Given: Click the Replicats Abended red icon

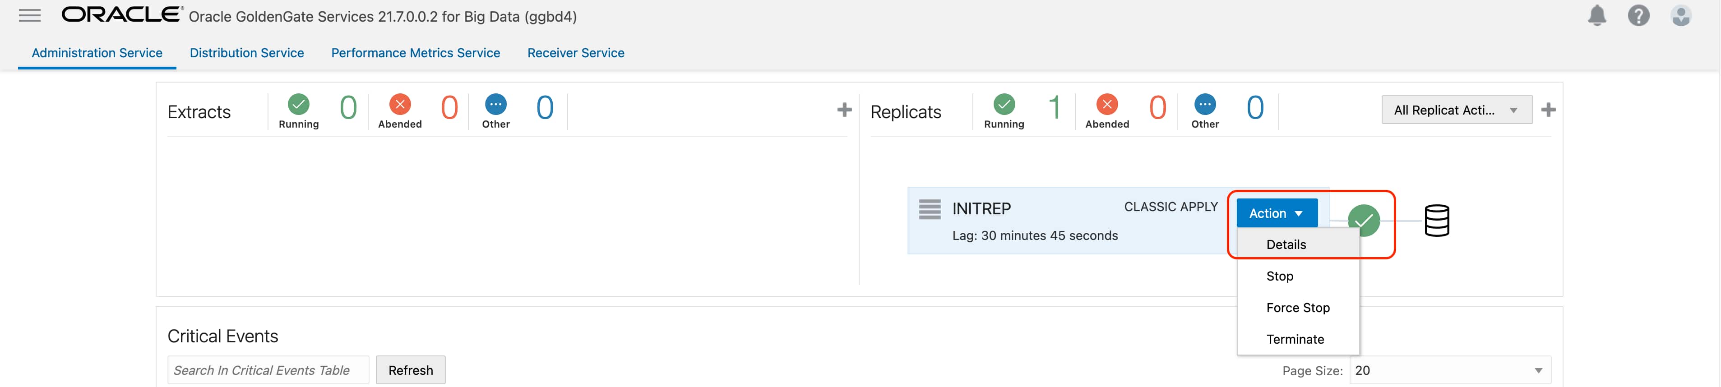Looking at the screenshot, I should coord(1107,104).
